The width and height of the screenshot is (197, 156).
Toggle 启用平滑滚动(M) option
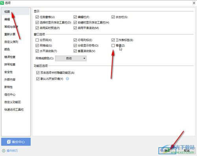(75, 28)
